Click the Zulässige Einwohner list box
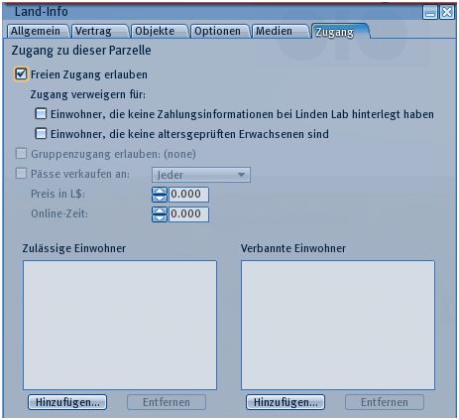 [x=120, y=325]
